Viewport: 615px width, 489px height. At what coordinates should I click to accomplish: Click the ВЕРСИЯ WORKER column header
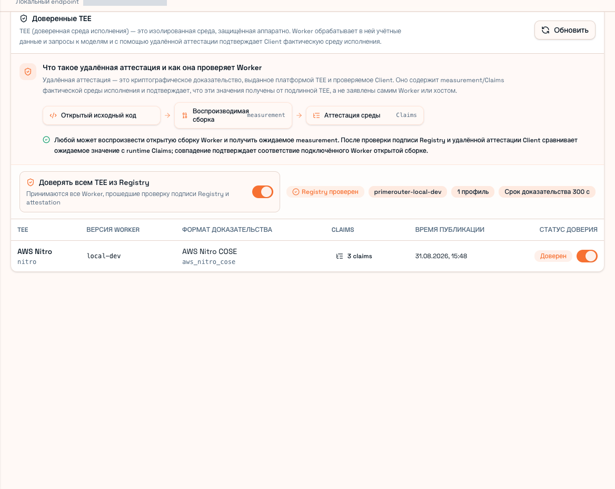[x=113, y=230]
